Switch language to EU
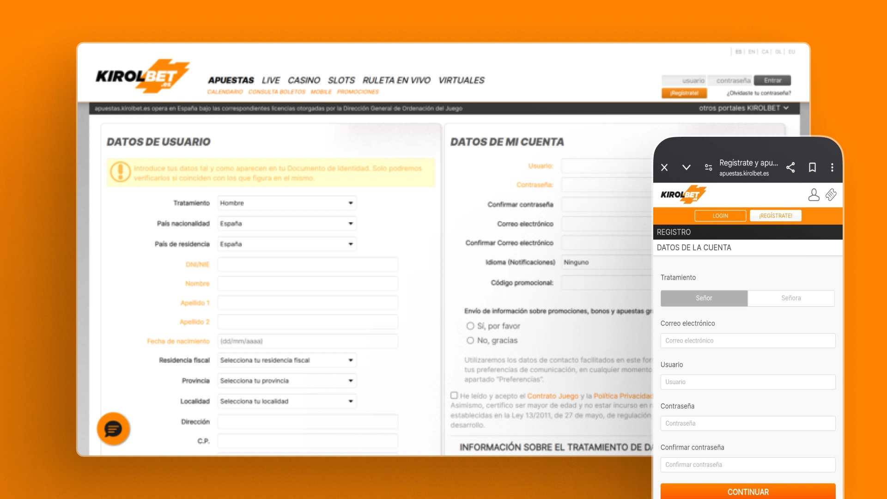This screenshot has width=887, height=499. point(791,52)
